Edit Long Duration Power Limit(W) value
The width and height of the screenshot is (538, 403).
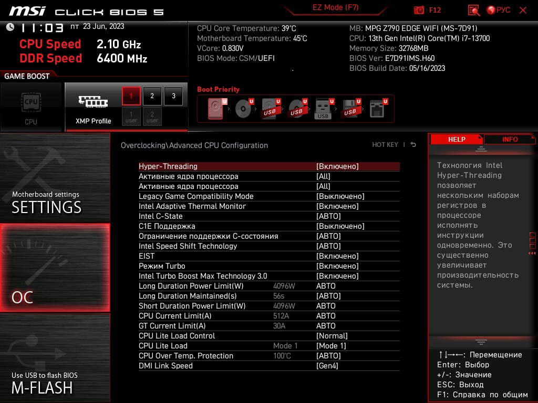tap(326, 286)
